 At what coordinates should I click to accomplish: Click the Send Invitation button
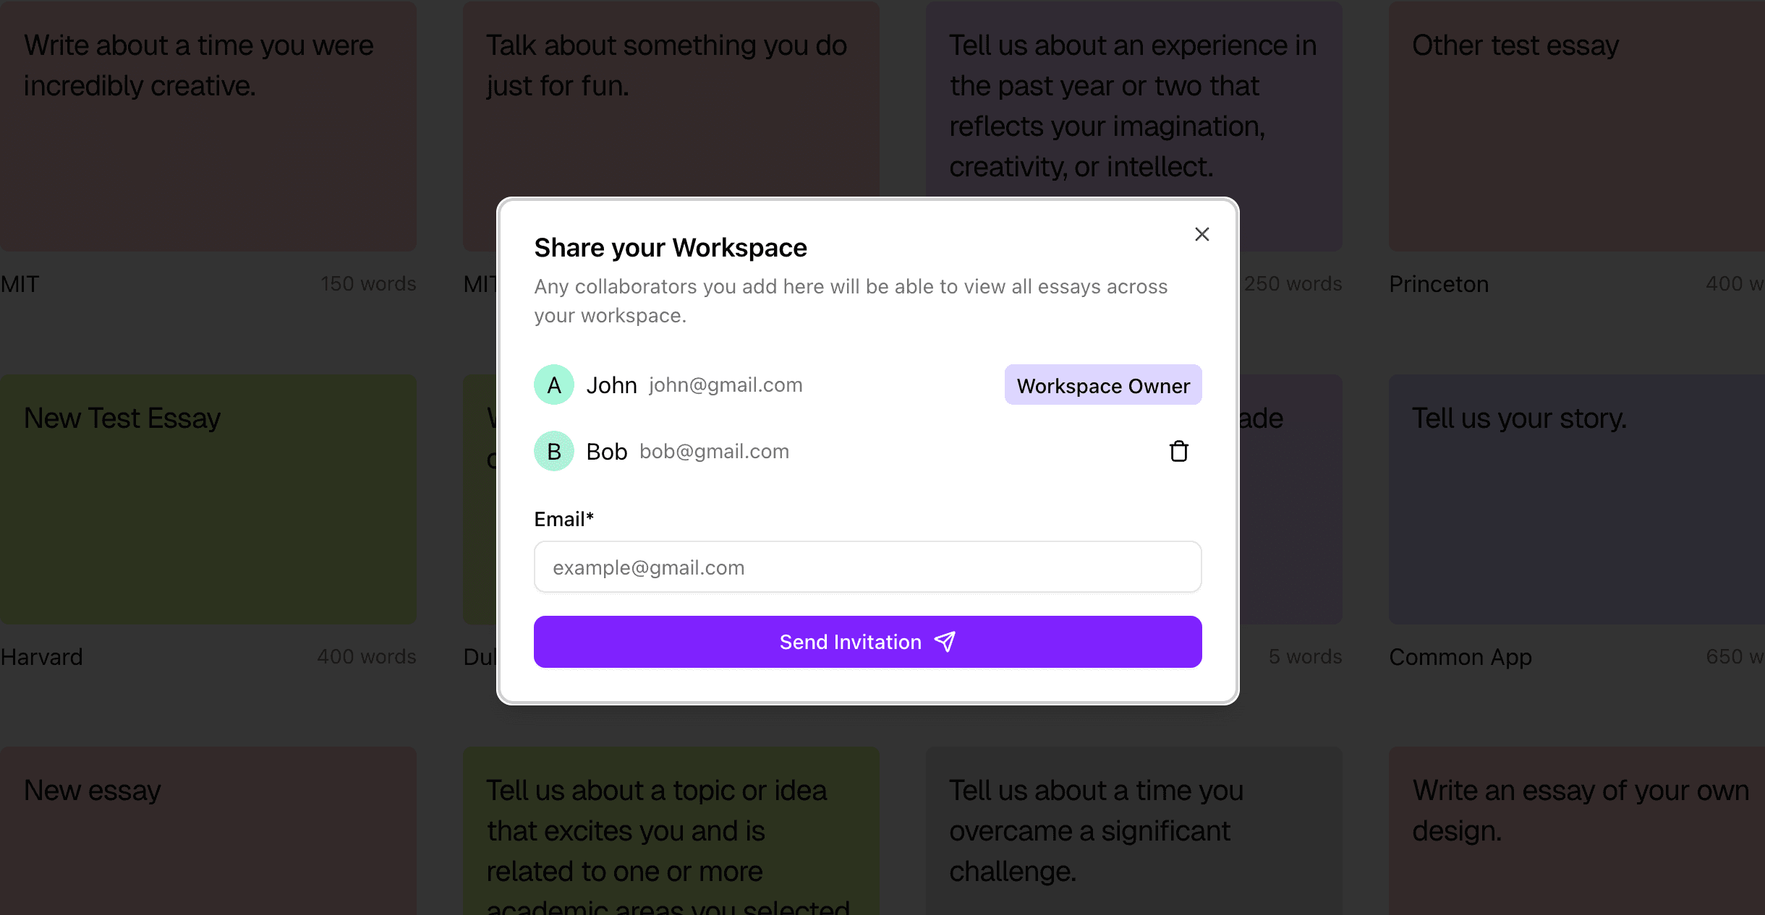868,642
